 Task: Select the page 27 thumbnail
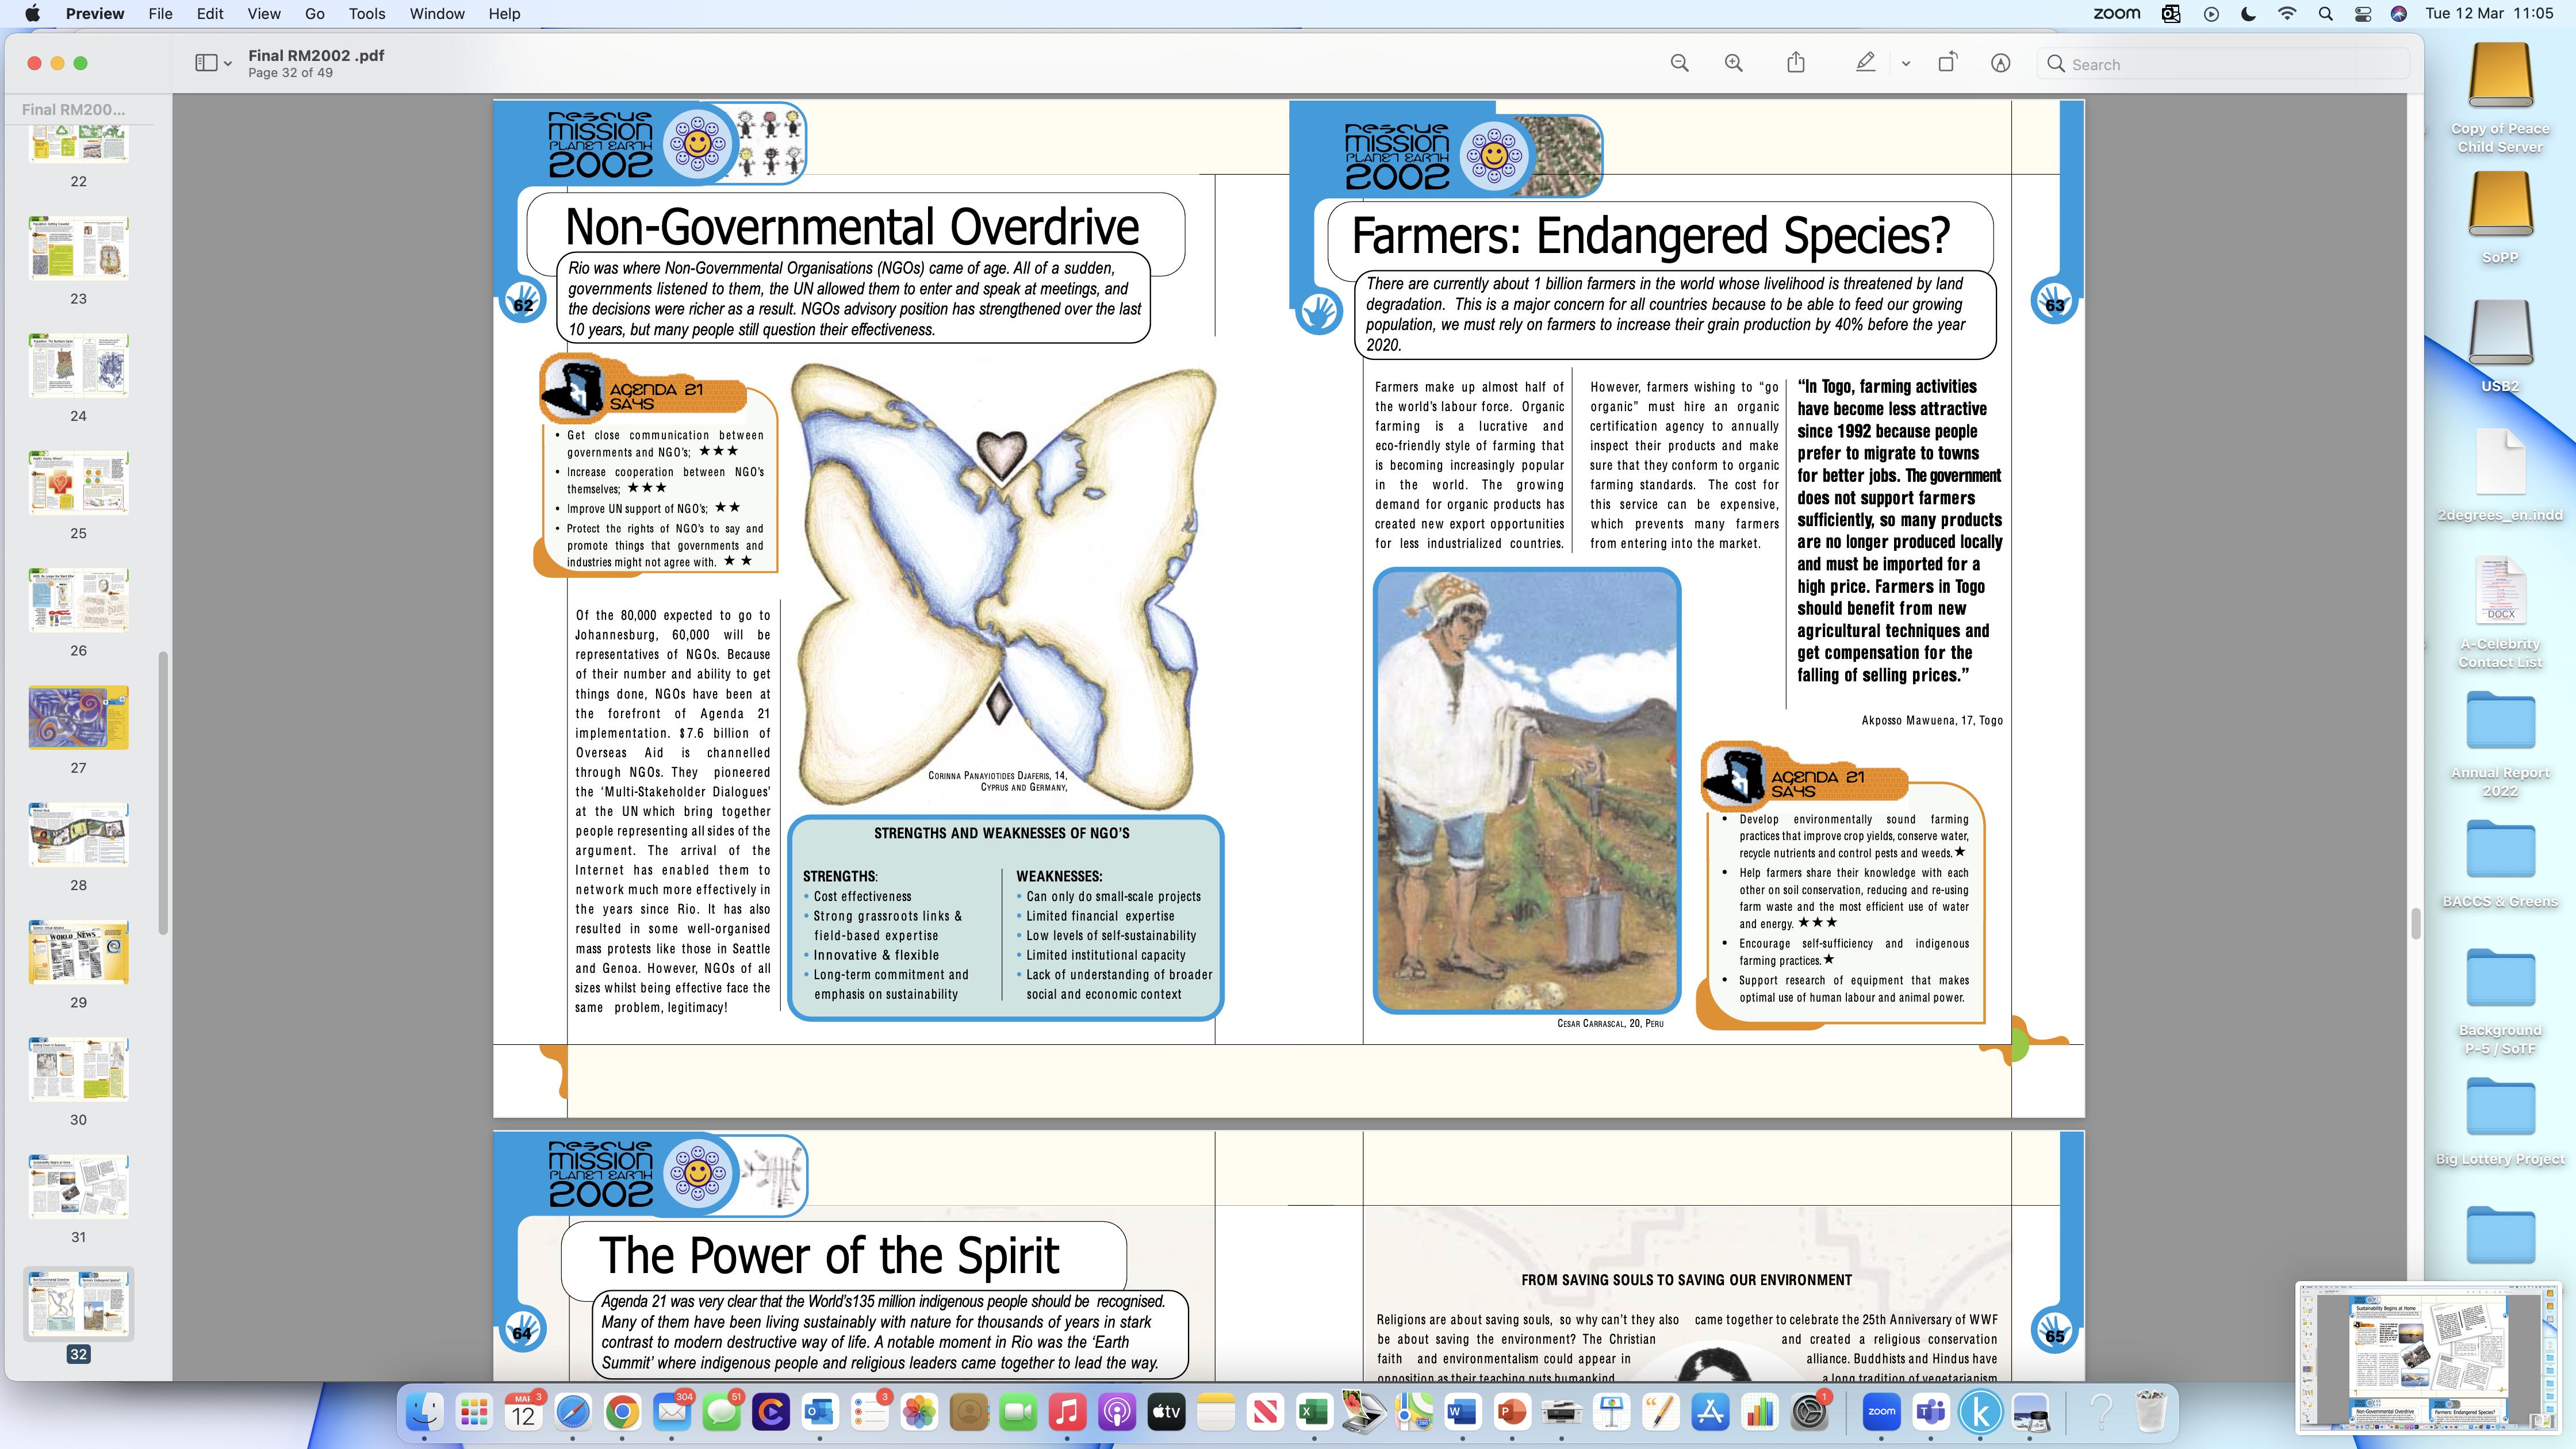78,718
